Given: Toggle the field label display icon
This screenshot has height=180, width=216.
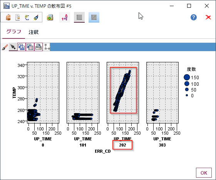Looking at the screenshot, I should pos(65,17).
